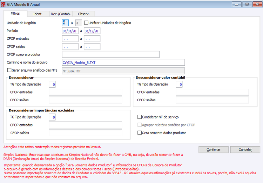Open the Rec./Contab. tab

pyautogui.click(x=61, y=14)
